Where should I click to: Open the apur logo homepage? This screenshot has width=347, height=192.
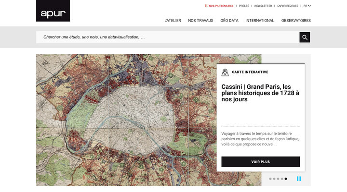click(x=53, y=11)
